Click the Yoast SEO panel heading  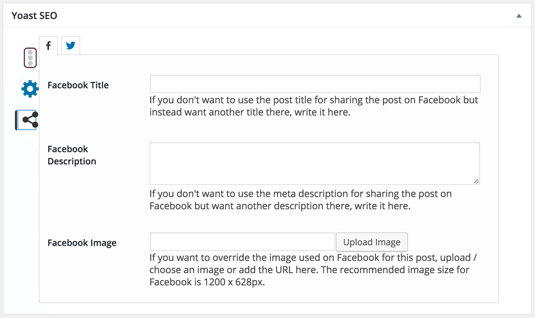(34, 16)
